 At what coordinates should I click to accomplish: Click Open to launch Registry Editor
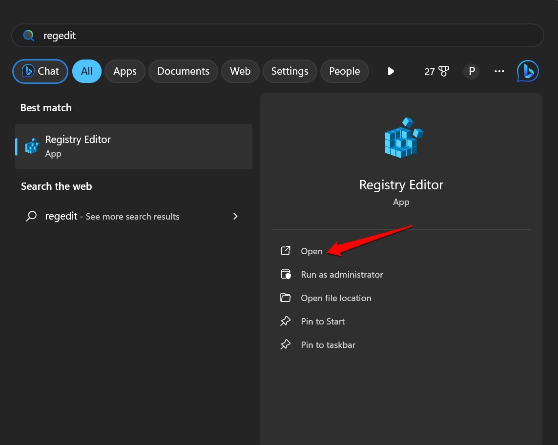click(311, 251)
